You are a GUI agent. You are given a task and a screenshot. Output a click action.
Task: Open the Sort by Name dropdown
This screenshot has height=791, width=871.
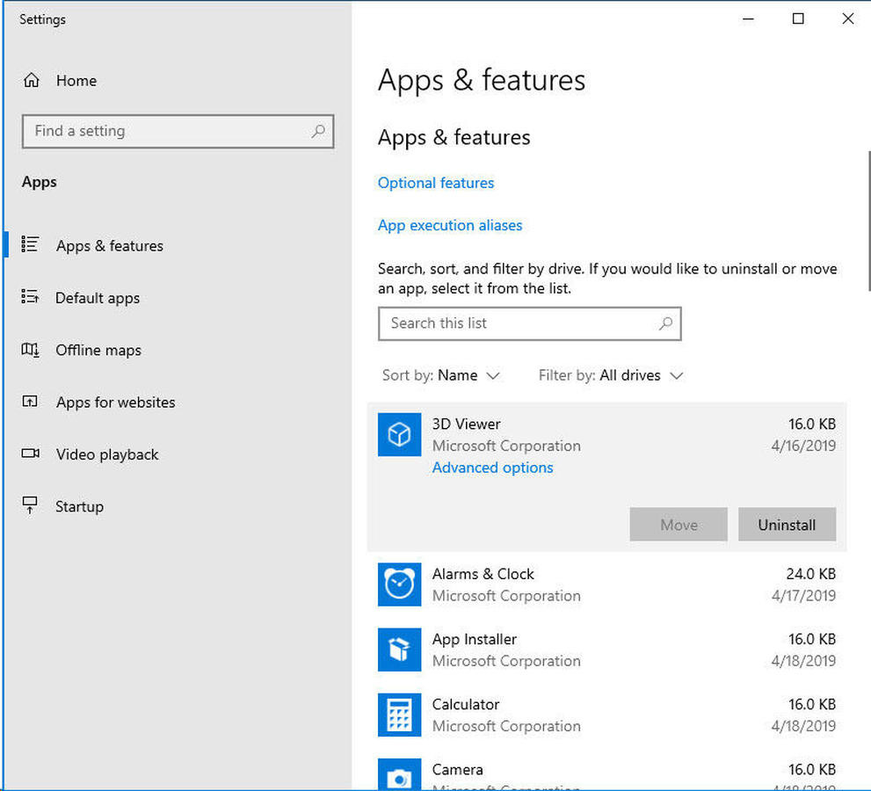tap(441, 375)
